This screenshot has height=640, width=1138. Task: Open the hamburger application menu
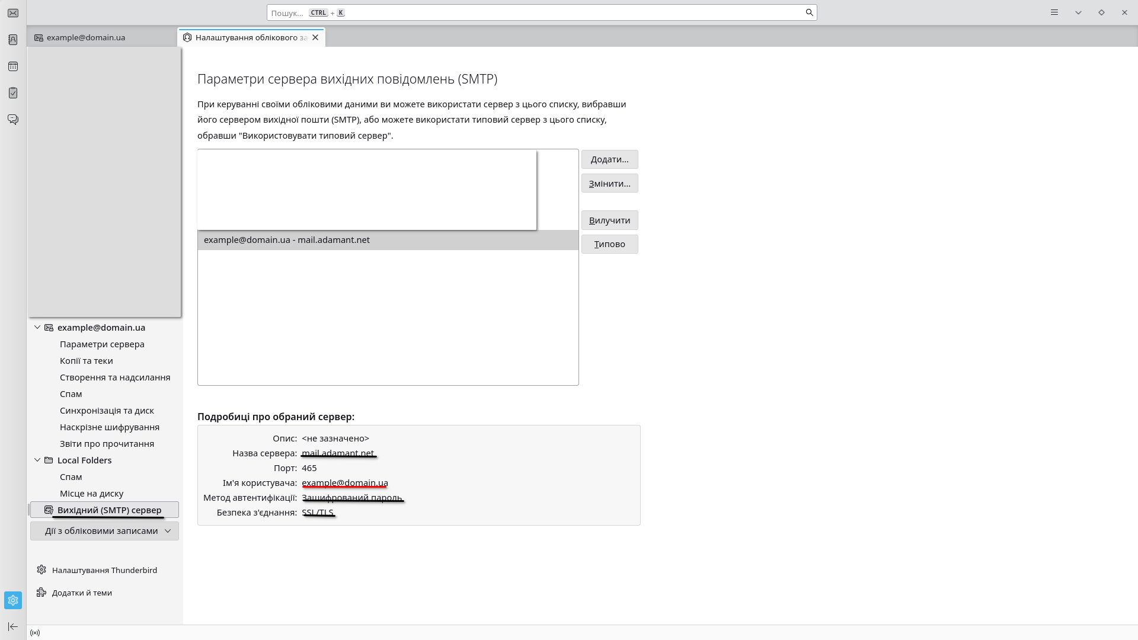[x=1054, y=12]
